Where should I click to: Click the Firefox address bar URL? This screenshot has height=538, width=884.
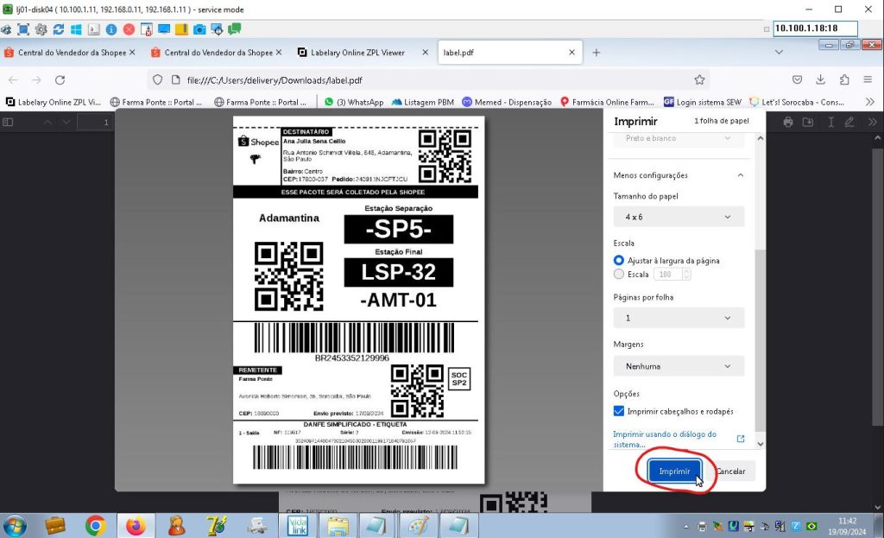[x=275, y=80]
